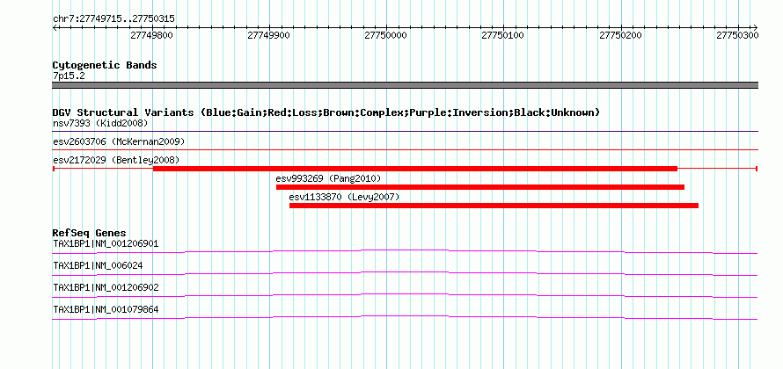The height and width of the screenshot is (369, 783).
Task: Click ruler position 27750300
Action: click(x=738, y=35)
